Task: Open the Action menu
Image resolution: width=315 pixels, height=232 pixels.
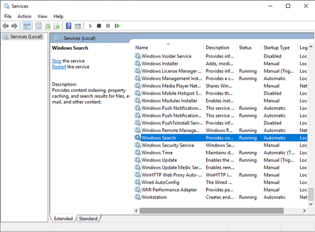Action: pos(24,16)
